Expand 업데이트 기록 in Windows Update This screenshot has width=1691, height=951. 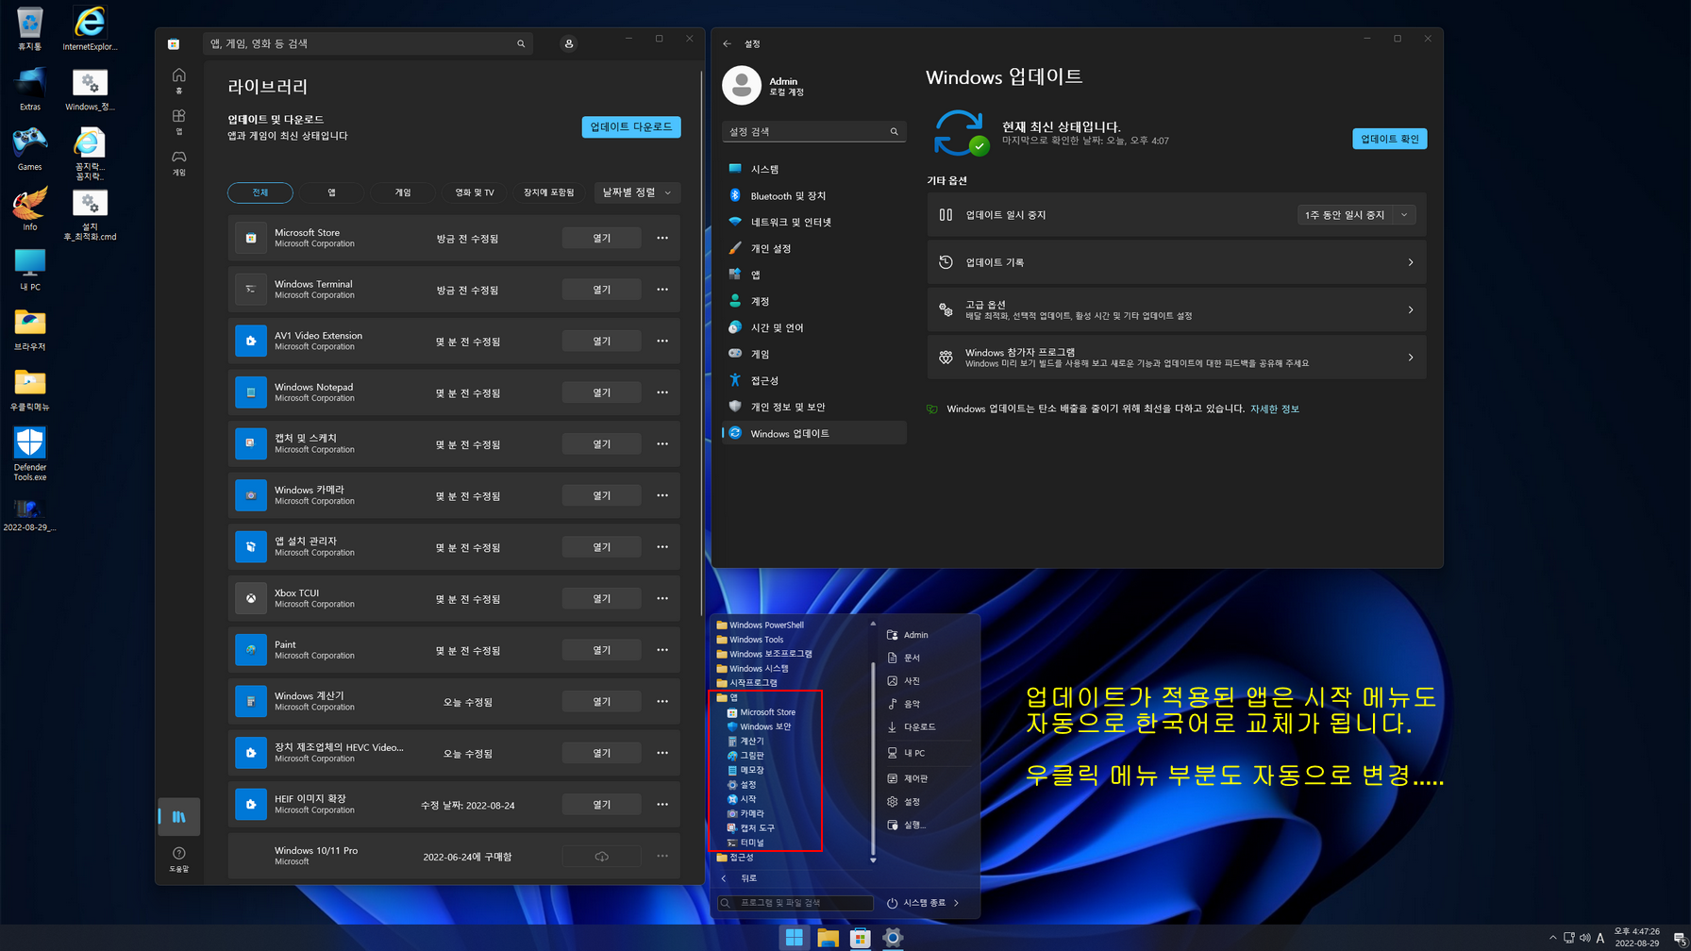[x=1176, y=262]
